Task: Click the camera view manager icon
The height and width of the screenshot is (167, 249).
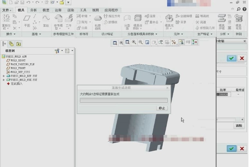Action: (x=167, y=42)
